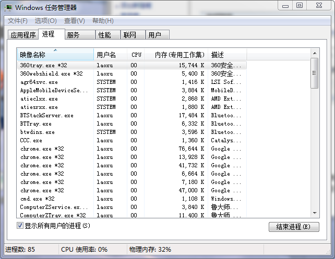Viewport: 335px width, 259px height.
Task: Click the 结束进程(E) button
Action: [294, 227]
